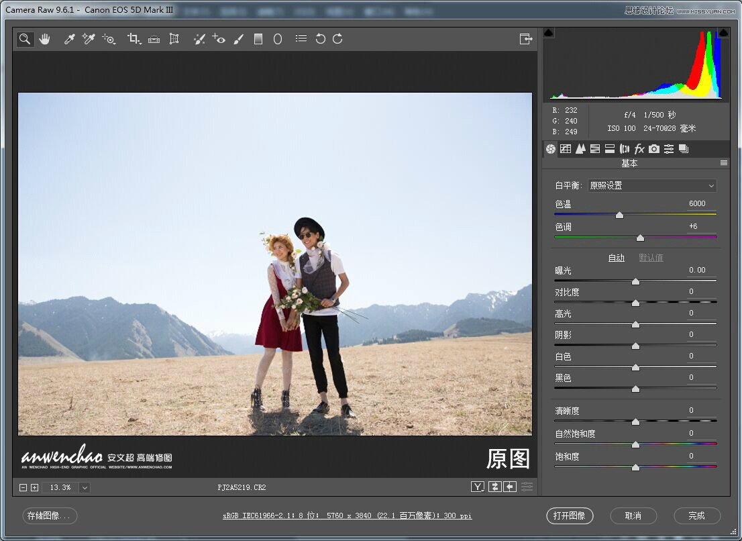Click the 白色 slider handle
Screen dimensions: 742x541
(x=635, y=368)
